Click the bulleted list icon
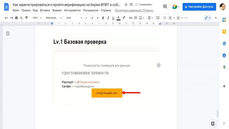 pyautogui.click(x=170, y=18)
